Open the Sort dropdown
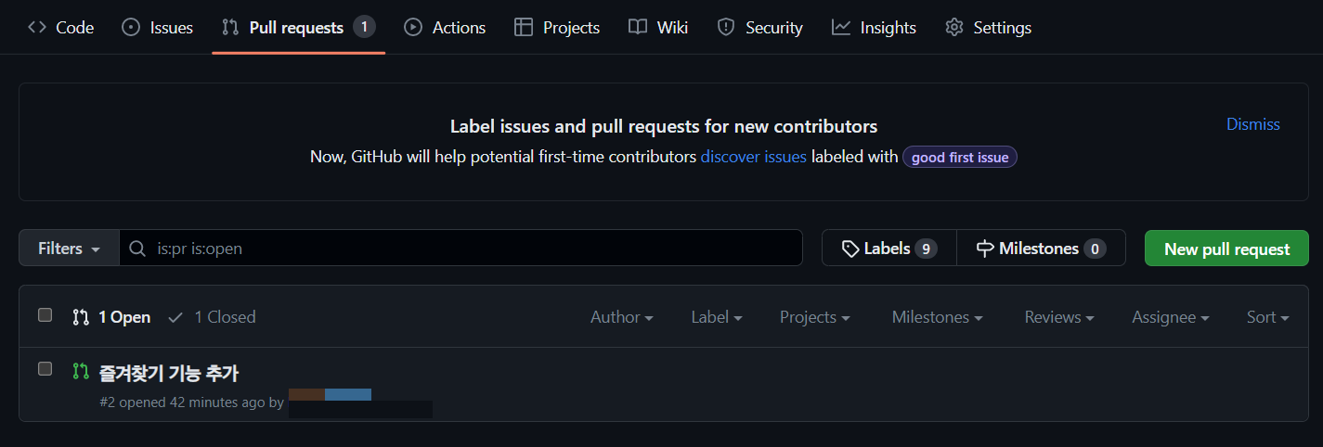Image resolution: width=1323 pixels, height=447 pixels. [1268, 317]
